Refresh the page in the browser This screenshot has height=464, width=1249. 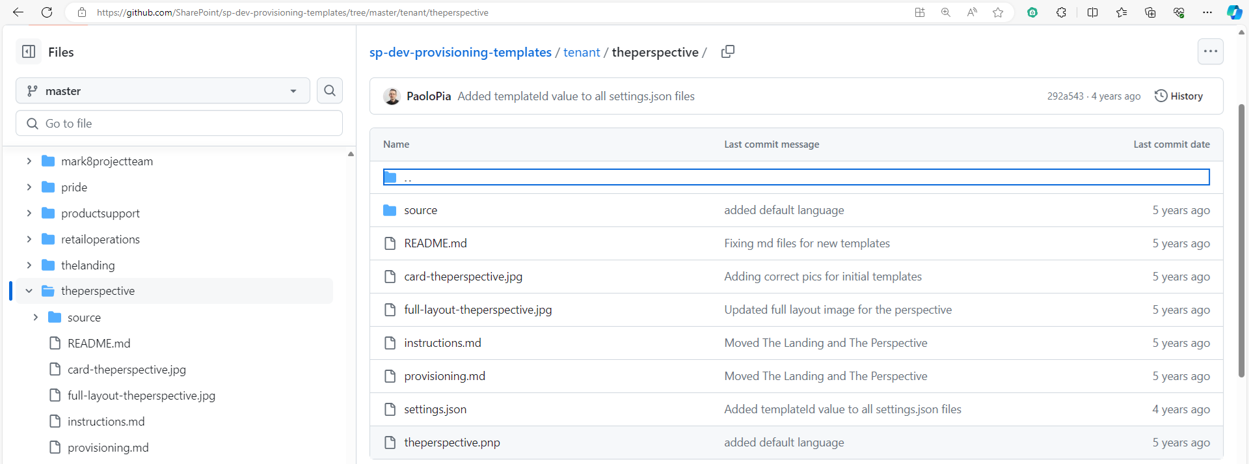[47, 12]
